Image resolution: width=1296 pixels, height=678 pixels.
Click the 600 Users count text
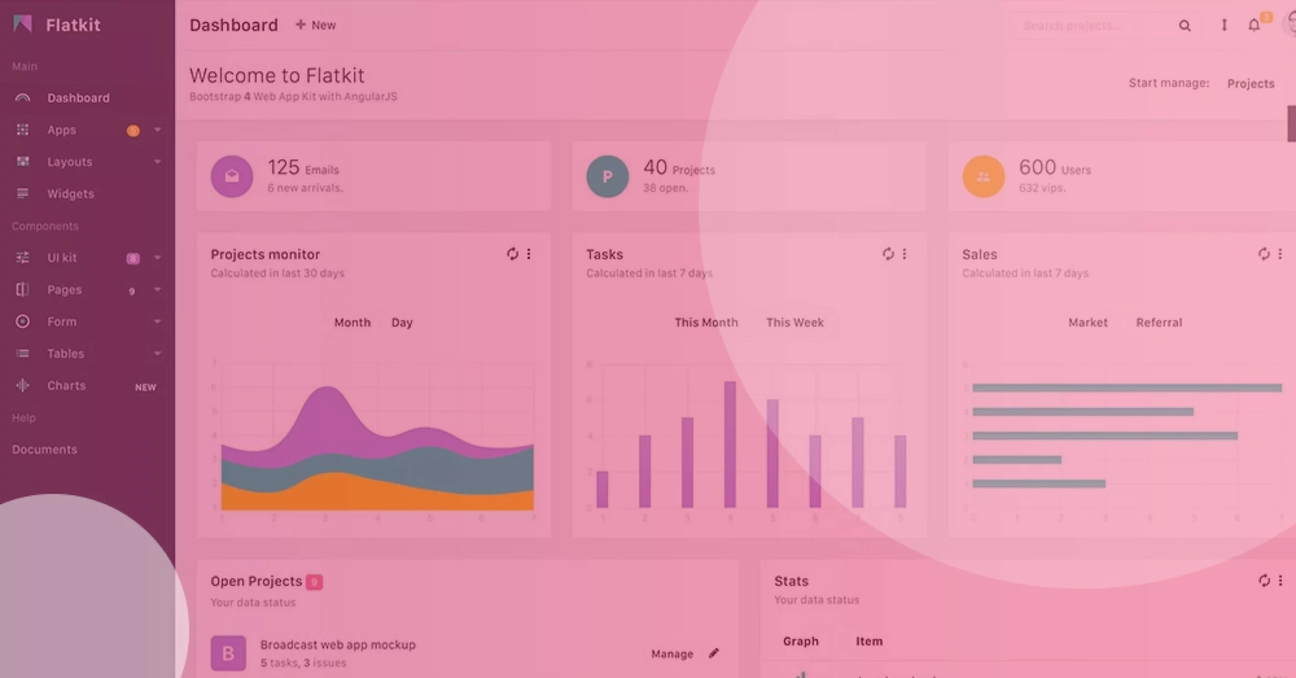click(x=1055, y=168)
